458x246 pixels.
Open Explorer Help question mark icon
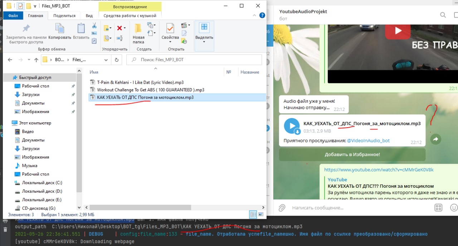click(x=262, y=16)
